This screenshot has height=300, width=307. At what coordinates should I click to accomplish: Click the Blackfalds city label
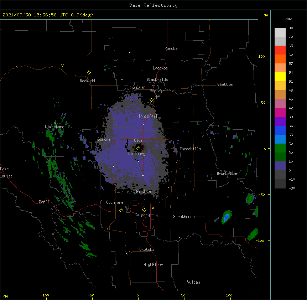(157, 79)
